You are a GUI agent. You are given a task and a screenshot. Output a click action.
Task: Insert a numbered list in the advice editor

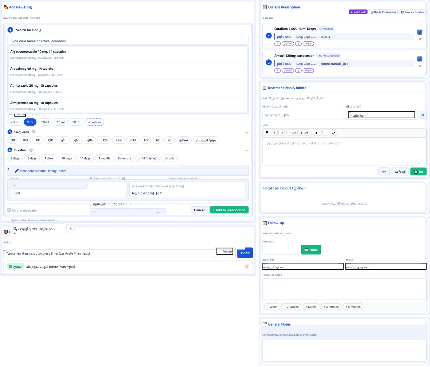pos(304,133)
